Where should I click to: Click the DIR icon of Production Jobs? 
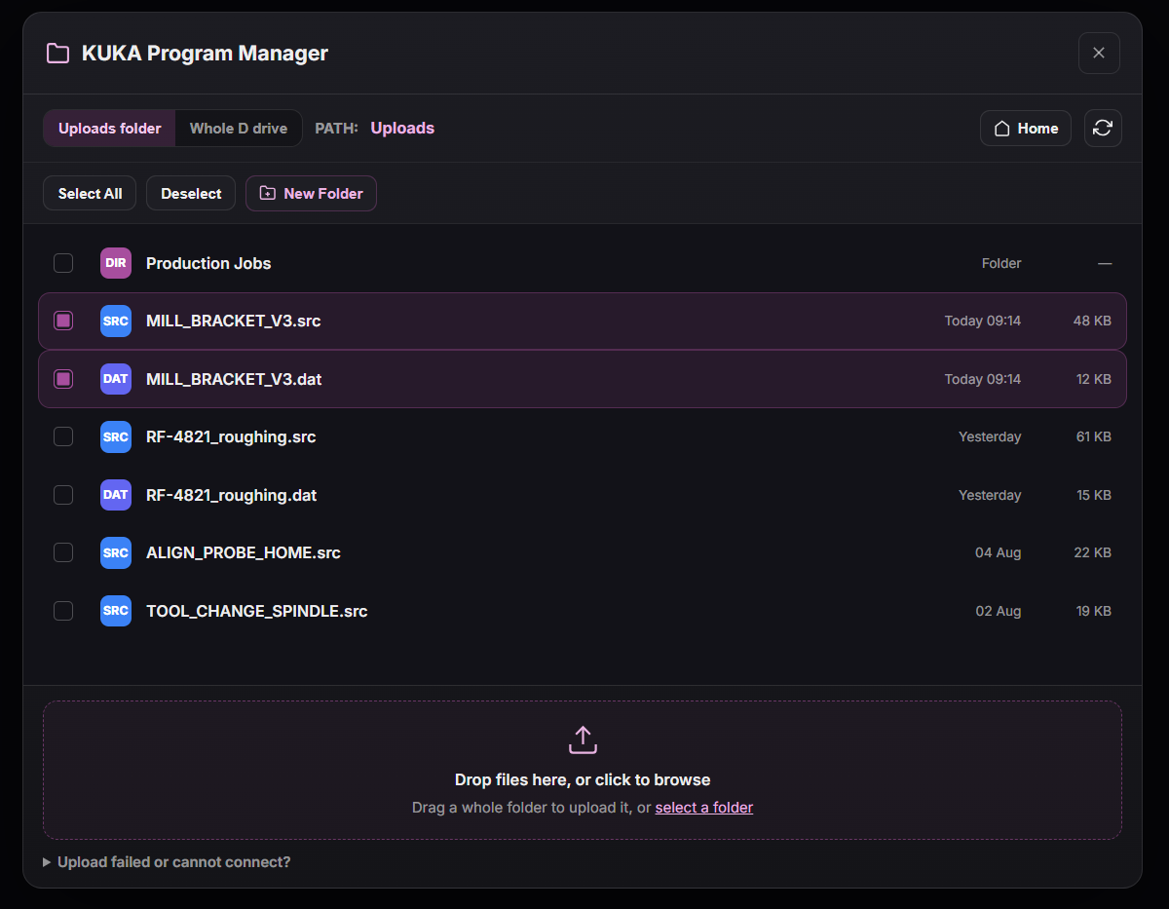116,263
